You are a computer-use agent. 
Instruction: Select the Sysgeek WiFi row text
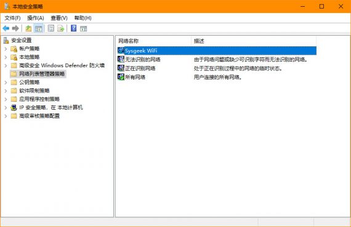tap(141, 51)
